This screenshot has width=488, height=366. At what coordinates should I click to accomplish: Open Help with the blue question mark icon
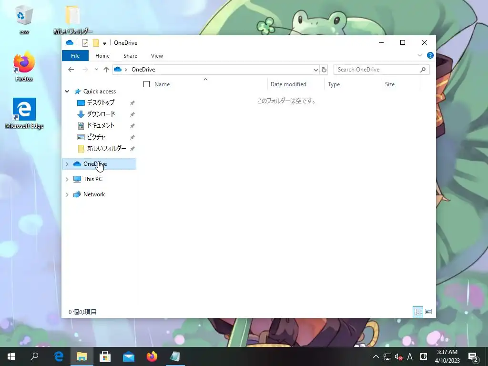pos(430,55)
